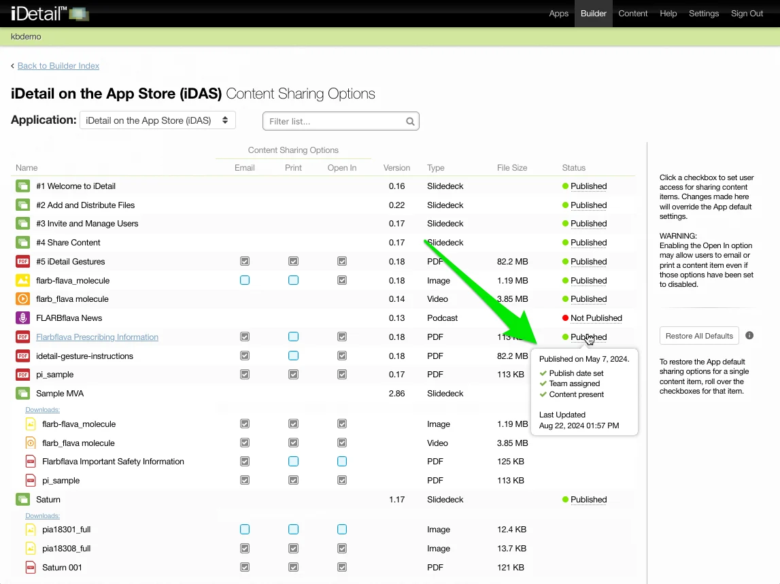Collapse the Downloads list under Saturn

(42, 516)
